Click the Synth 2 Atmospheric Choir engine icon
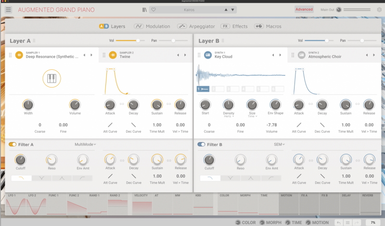The image size is (385, 226). 302,55
